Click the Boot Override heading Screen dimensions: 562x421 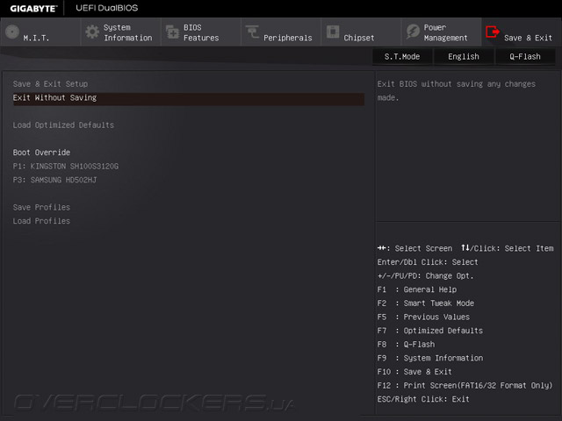(x=41, y=153)
